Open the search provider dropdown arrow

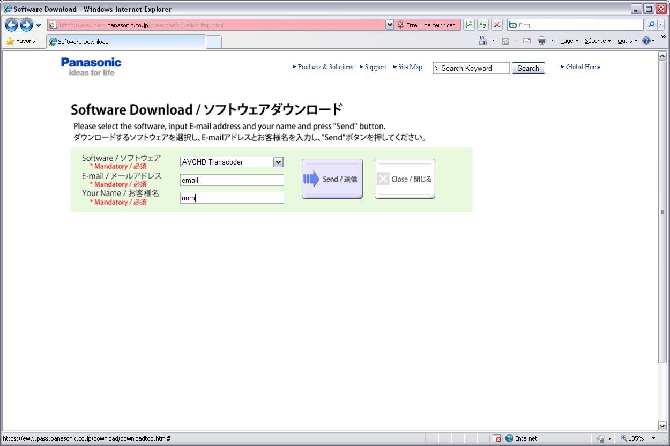tap(661, 25)
